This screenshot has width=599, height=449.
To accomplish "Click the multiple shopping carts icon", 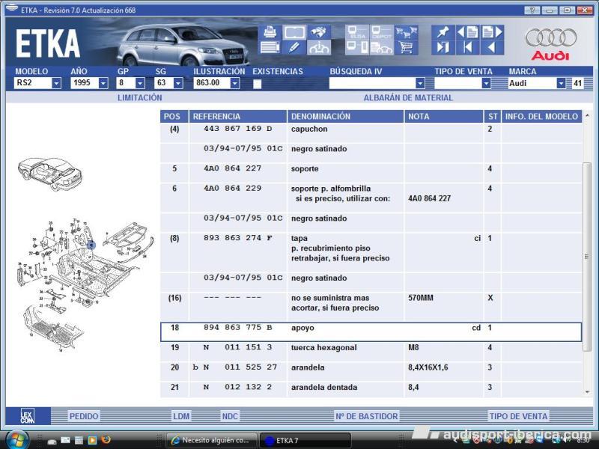I will [x=406, y=32].
